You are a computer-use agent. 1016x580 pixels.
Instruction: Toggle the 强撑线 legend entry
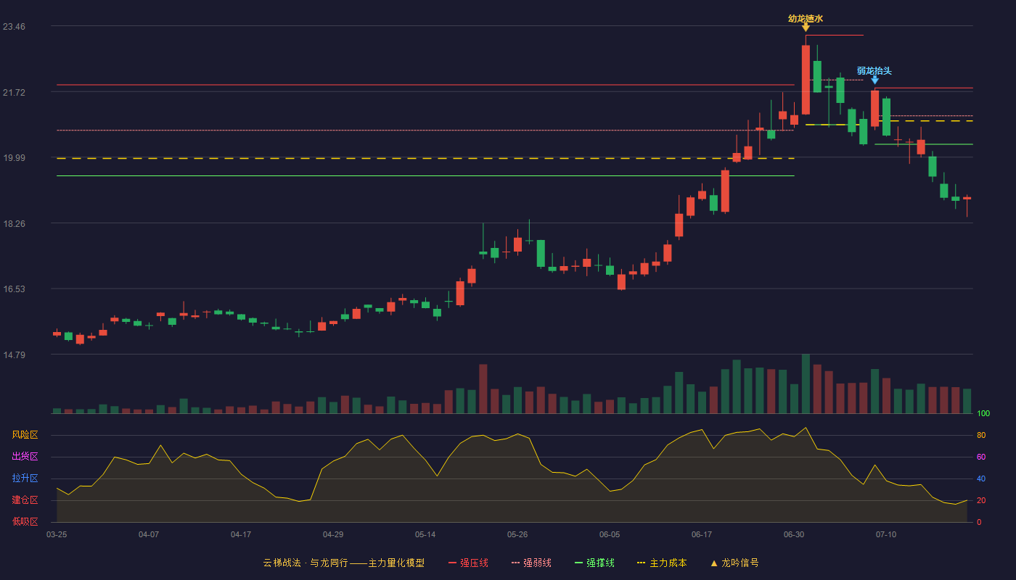tap(594, 563)
